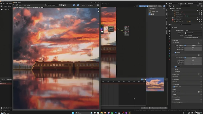Open the File menu in Blender
The height and width of the screenshot is (114, 203).
click(x=4, y=4)
